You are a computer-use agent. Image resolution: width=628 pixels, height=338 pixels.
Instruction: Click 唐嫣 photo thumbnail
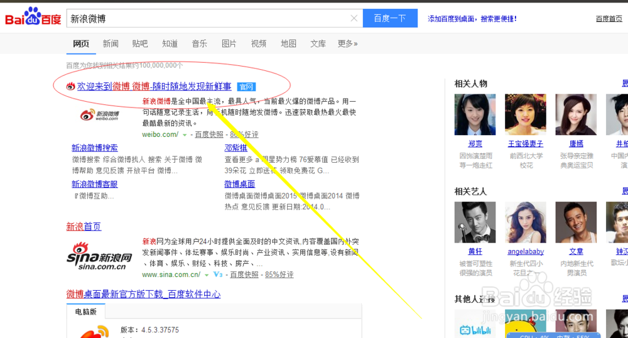[576, 114]
